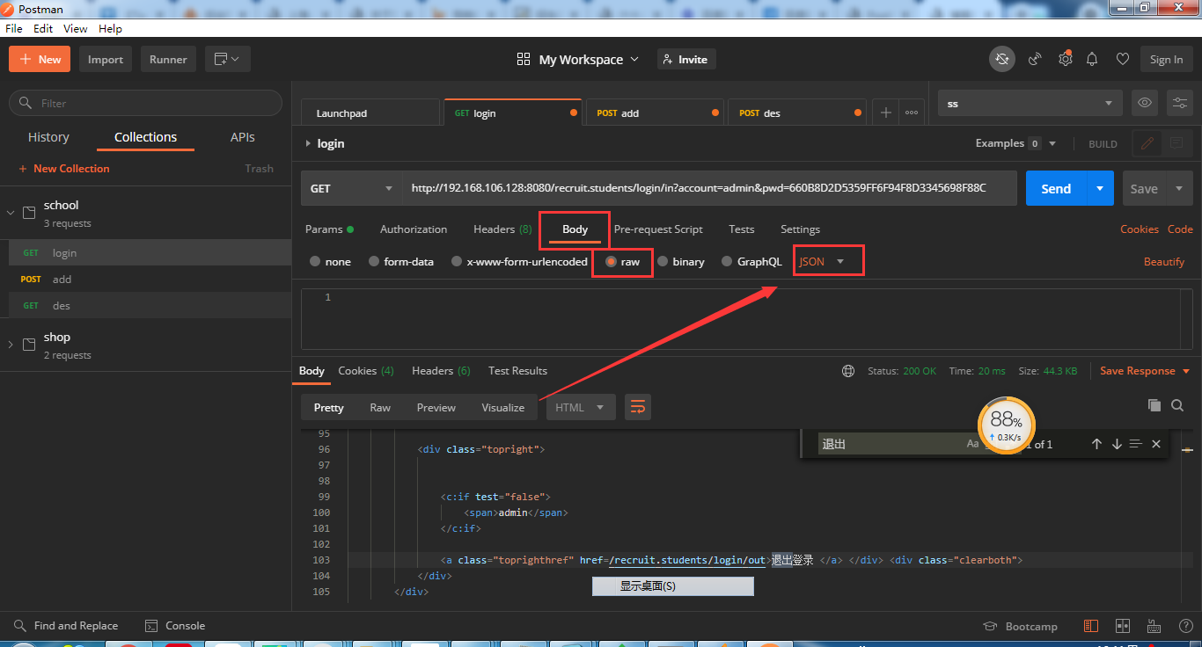Image resolution: width=1202 pixels, height=647 pixels.
Task: Open environment quick look eye icon
Action: (x=1145, y=103)
